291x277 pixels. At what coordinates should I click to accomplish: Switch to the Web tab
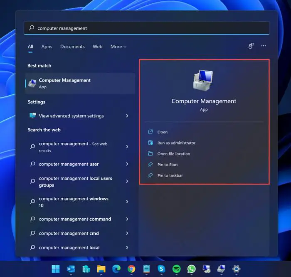coord(97,47)
